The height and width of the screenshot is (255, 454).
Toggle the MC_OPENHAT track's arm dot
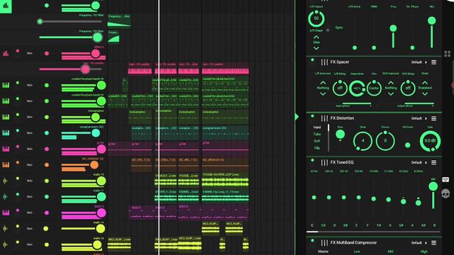pyautogui.click(x=47, y=165)
